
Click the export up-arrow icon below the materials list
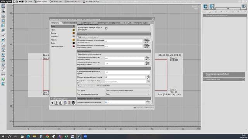[x=61, y=103]
